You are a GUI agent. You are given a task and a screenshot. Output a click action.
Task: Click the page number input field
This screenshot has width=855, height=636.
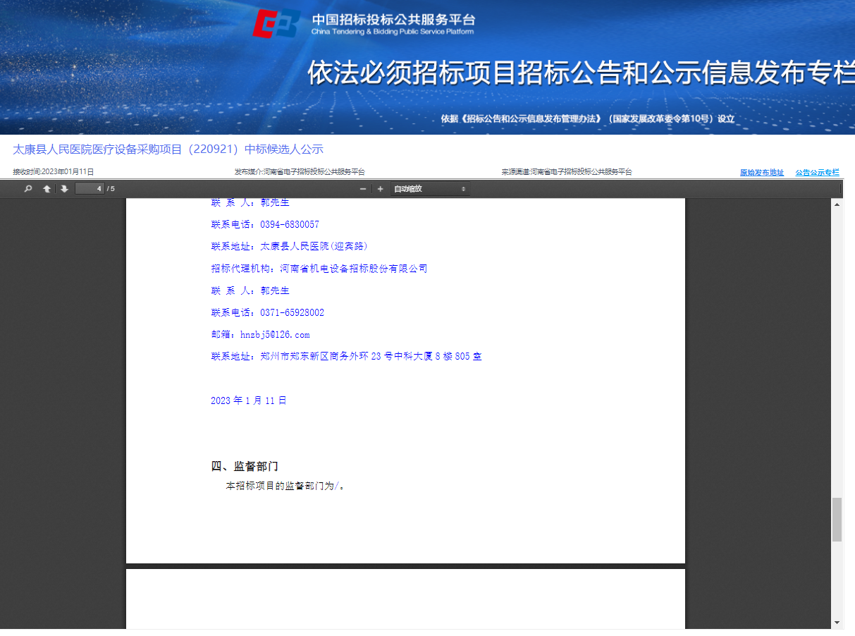click(x=90, y=189)
